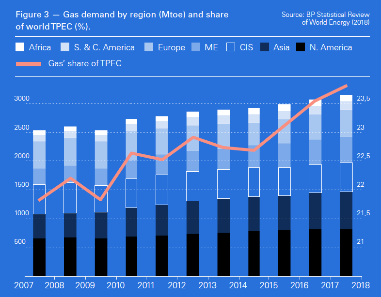Select the S. & C. America legend swatch

coord(65,47)
